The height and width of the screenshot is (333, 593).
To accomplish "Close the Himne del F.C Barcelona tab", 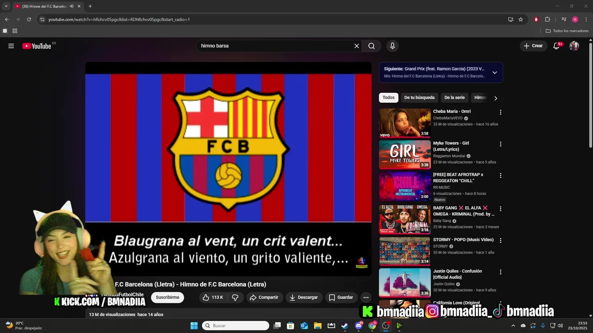I will [x=79, y=6].
